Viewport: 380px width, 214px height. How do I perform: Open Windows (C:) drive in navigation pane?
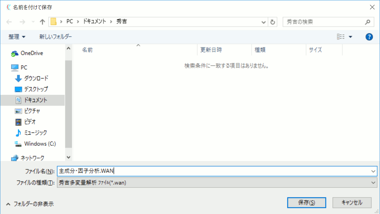coord(40,144)
